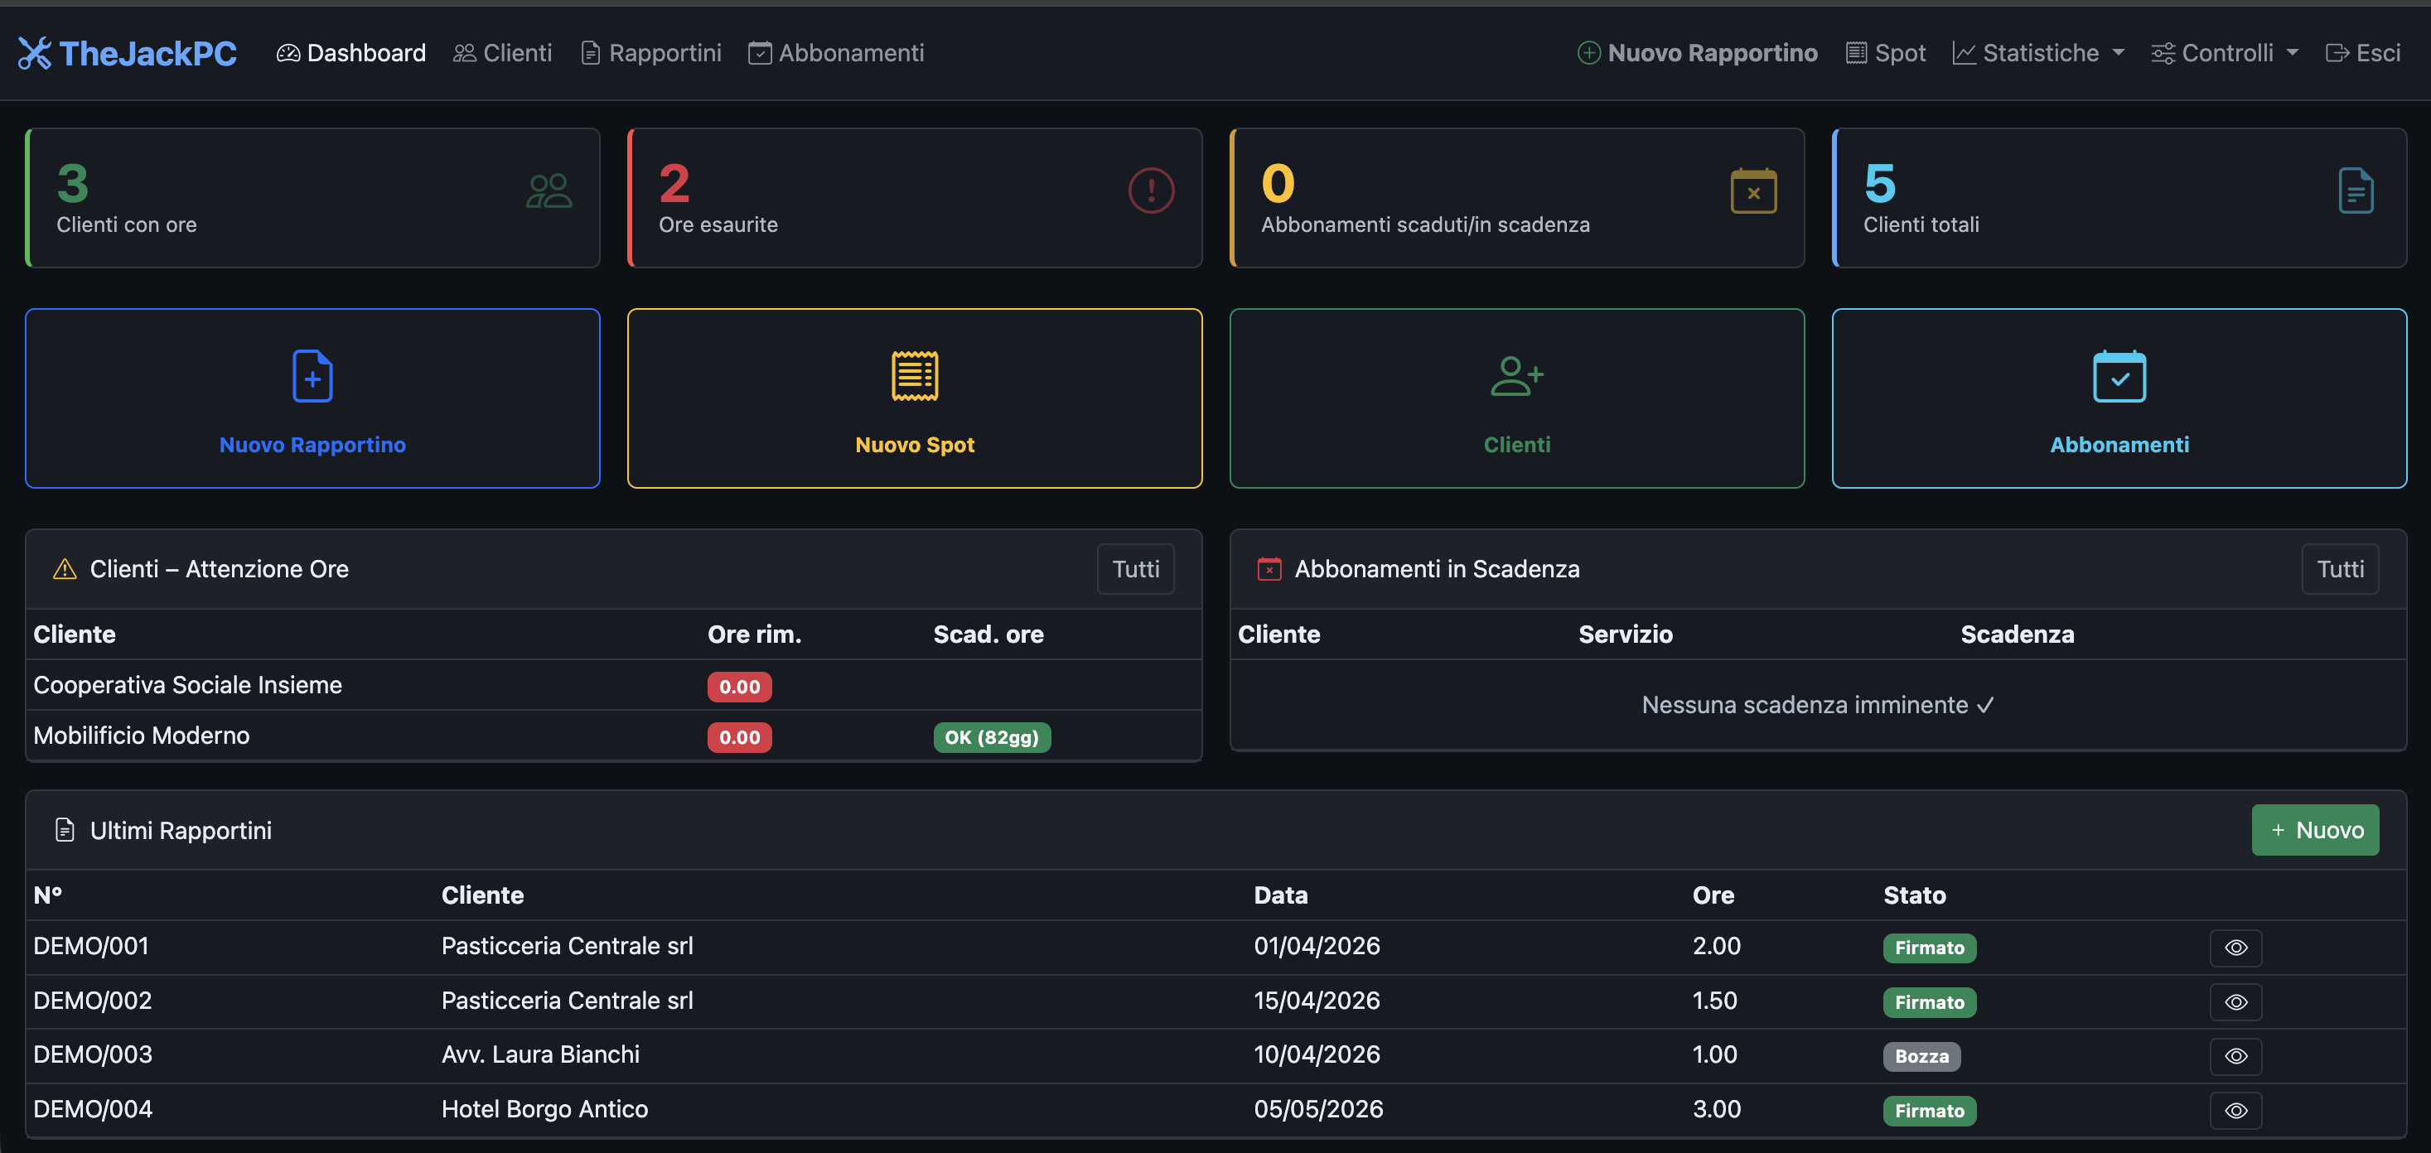Click the date 15/04/2026
This screenshot has height=1153, width=2431.
point(1317,1000)
